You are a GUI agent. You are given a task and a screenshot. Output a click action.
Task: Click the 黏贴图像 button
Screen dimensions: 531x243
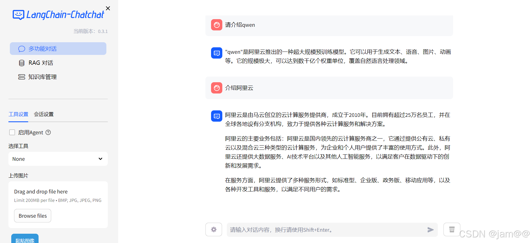pyautogui.click(x=25, y=240)
